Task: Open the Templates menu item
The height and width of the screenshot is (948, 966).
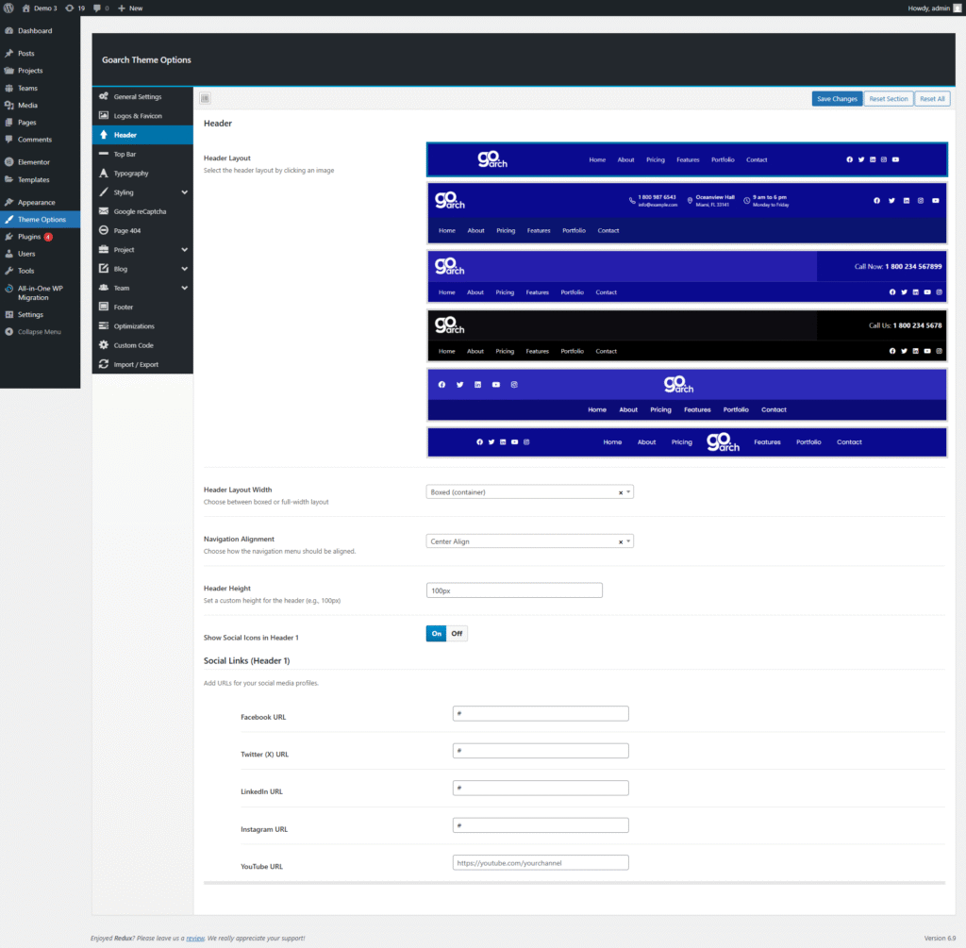Action: pyautogui.click(x=40, y=180)
